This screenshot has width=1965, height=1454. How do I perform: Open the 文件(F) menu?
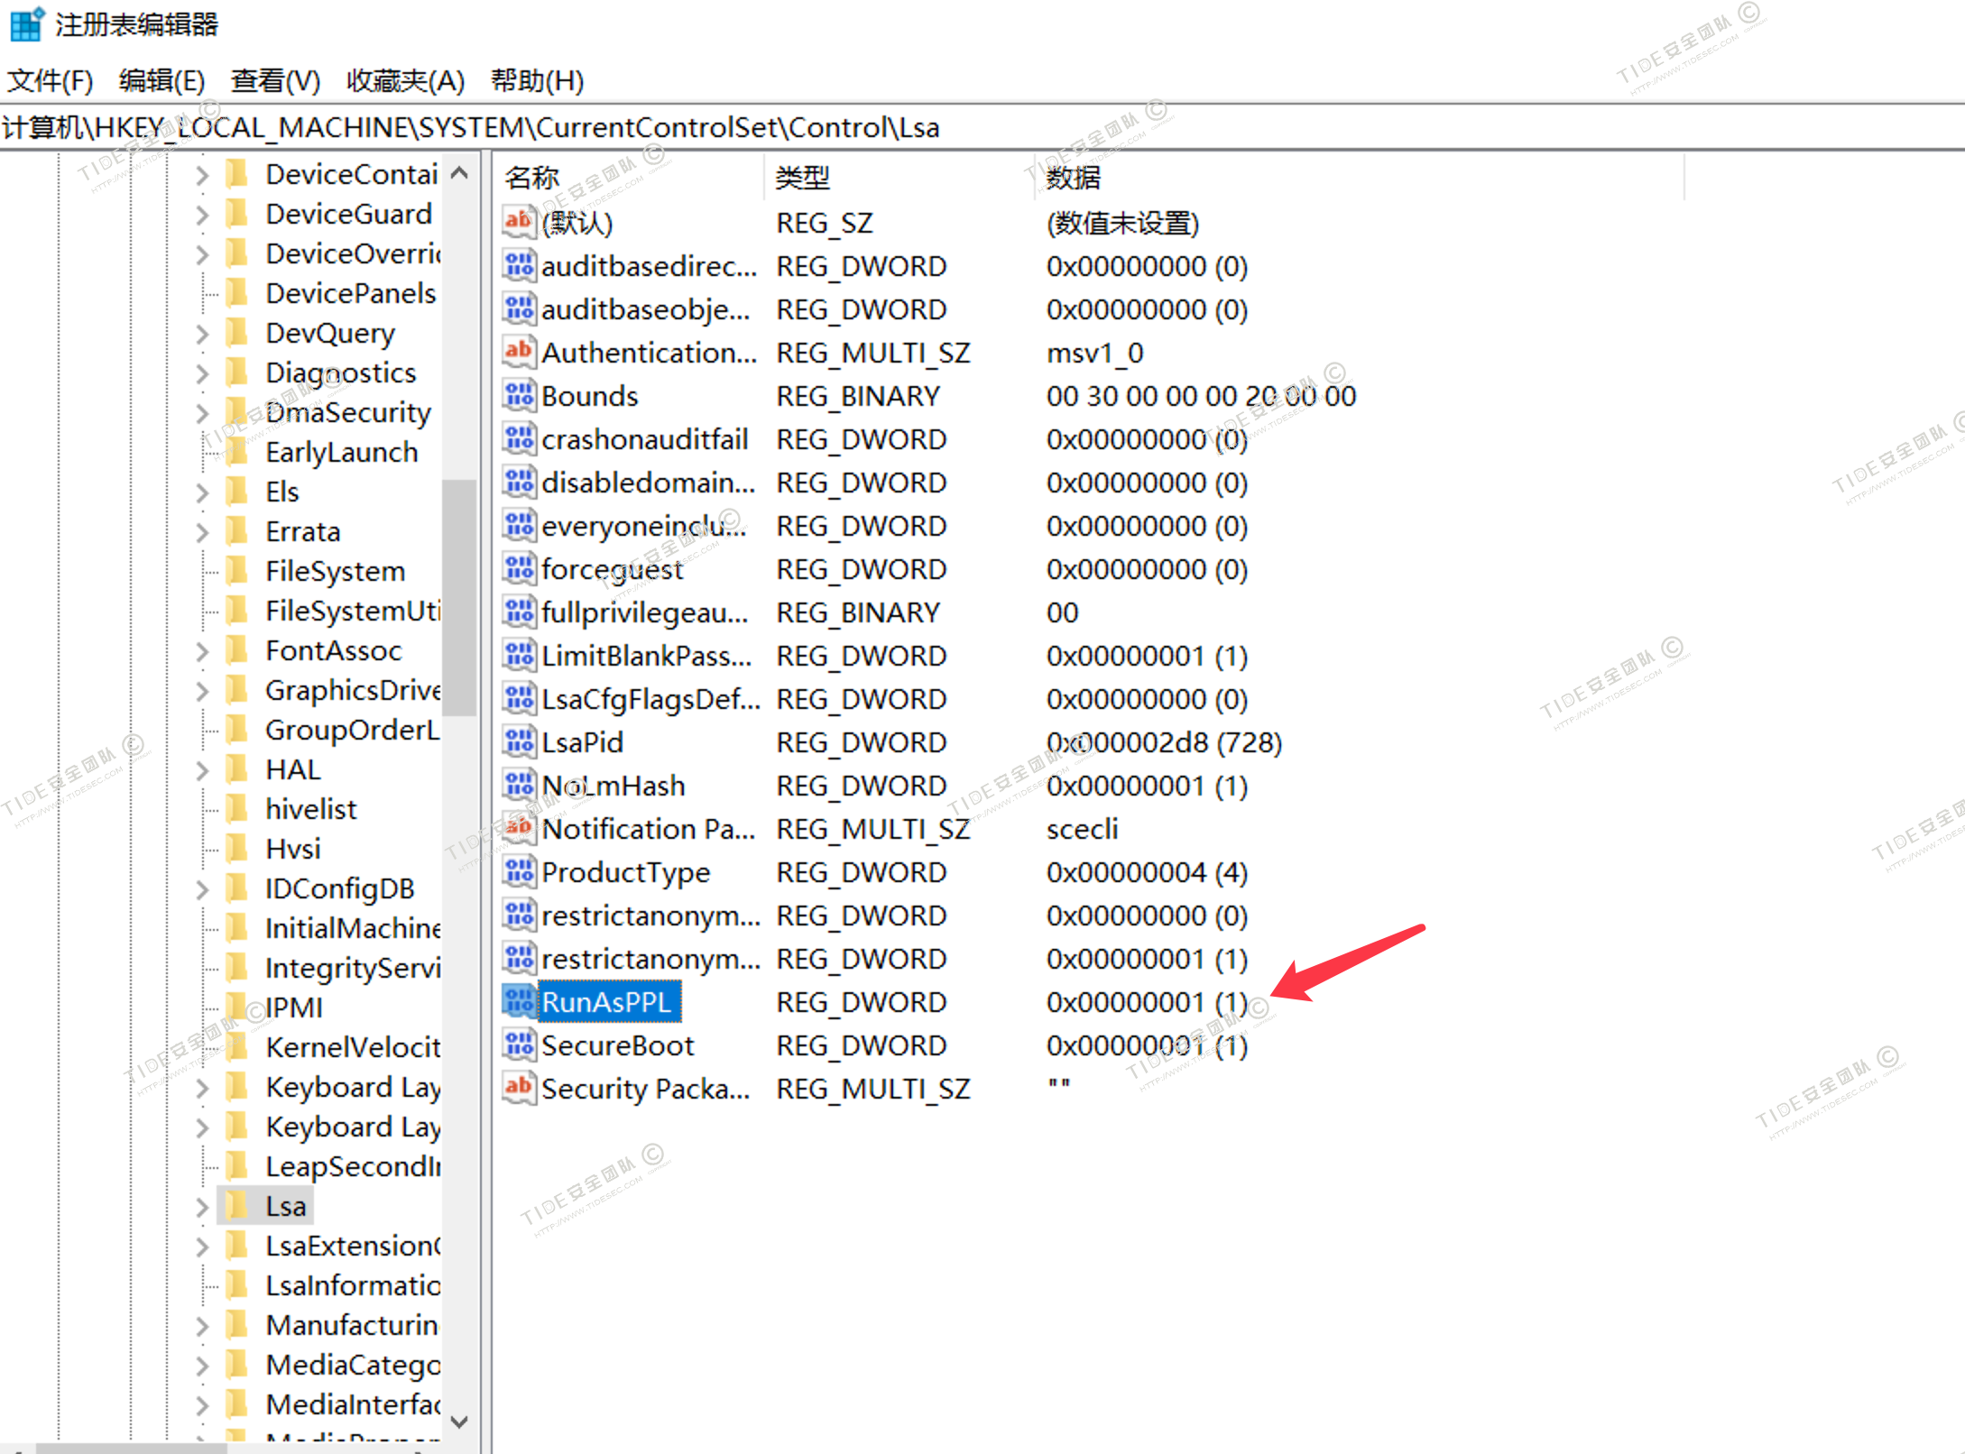pos(50,81)
